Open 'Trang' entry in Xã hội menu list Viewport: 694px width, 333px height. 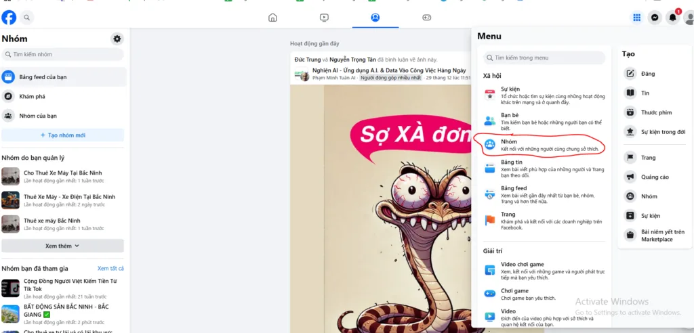coord(544,221)
